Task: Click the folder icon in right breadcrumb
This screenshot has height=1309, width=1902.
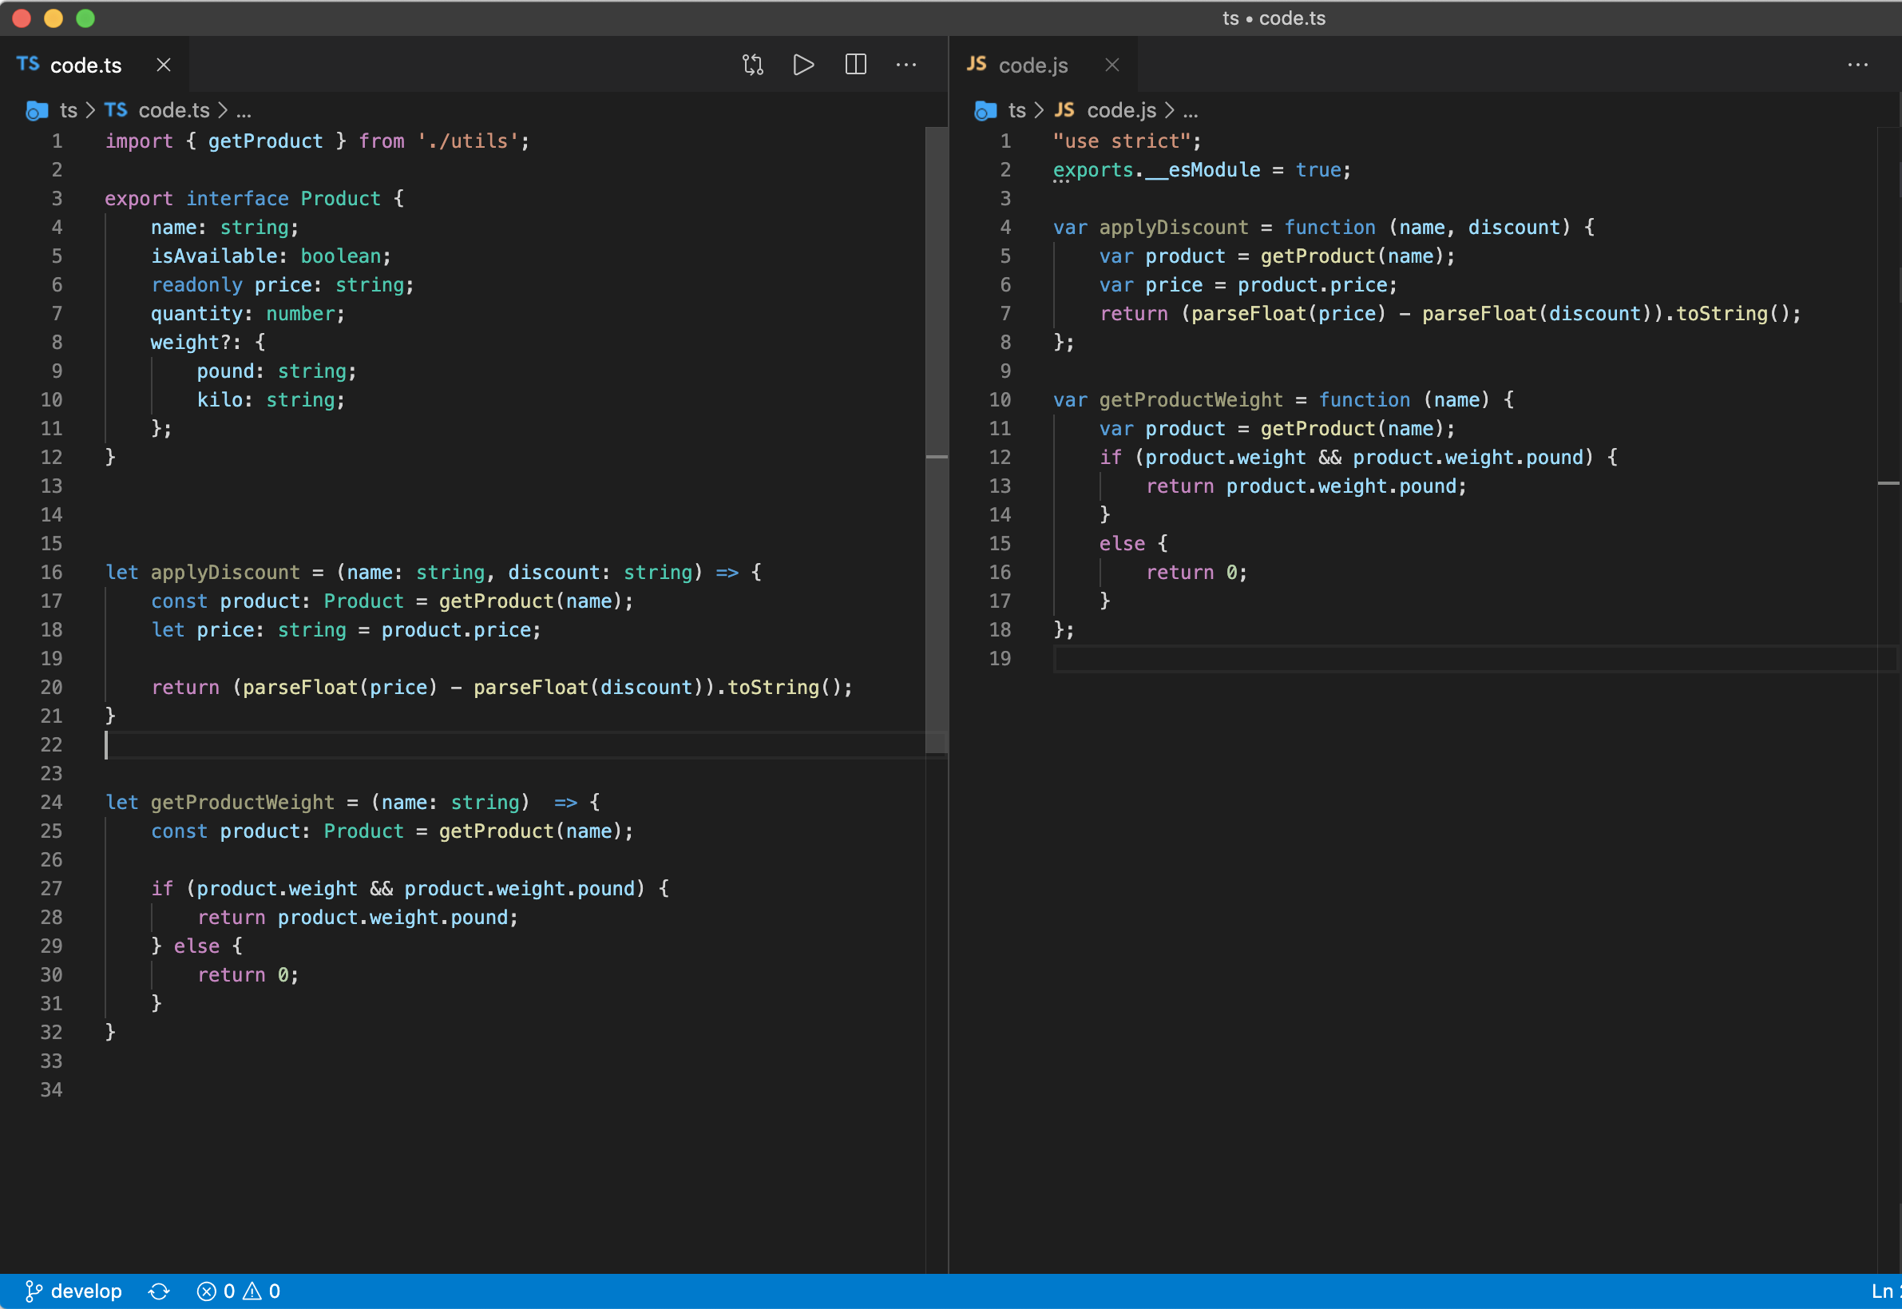Action: tap(985, 111)
